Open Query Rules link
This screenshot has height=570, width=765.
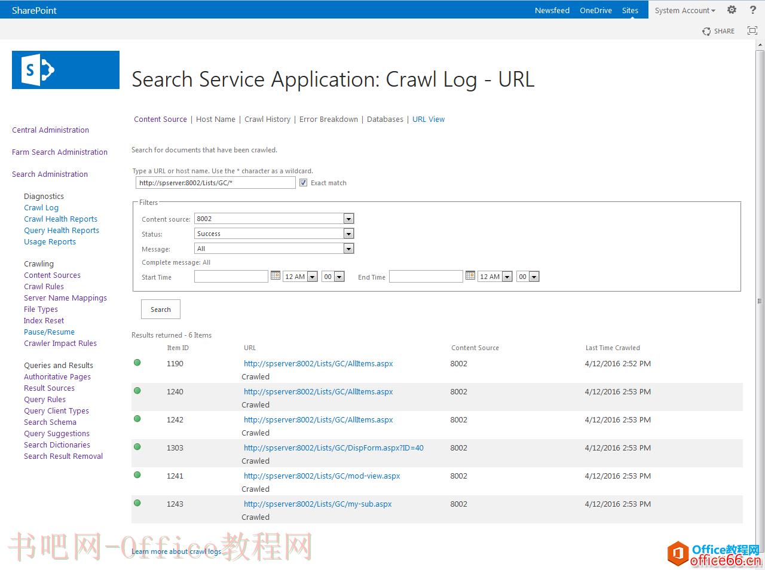coord(45,399)
